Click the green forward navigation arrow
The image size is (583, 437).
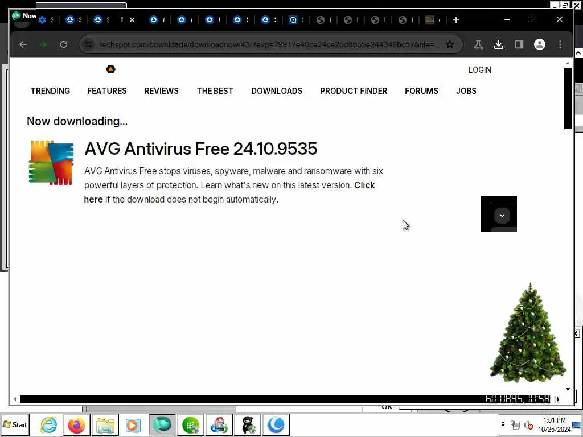tap(43, 44)
